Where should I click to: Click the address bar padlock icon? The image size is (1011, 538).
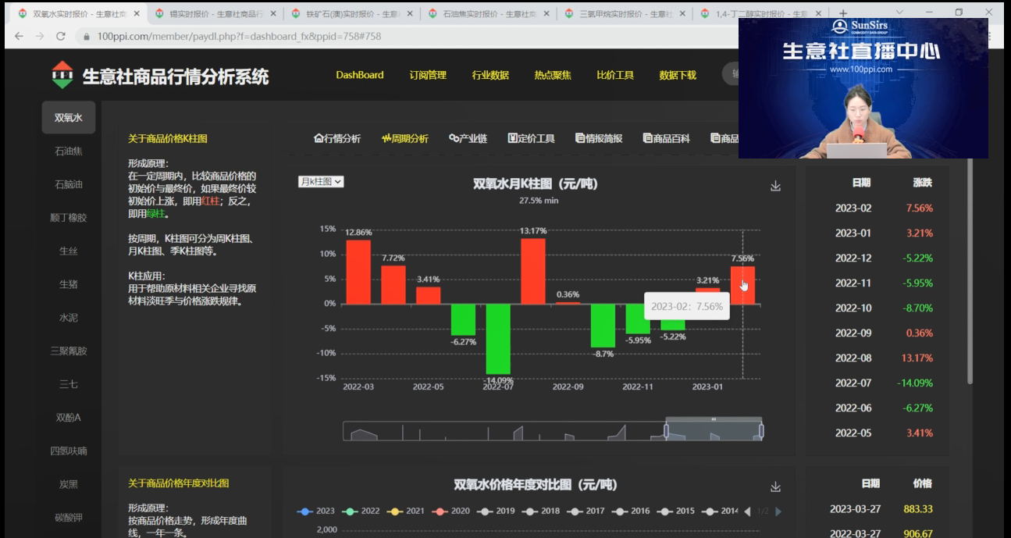pos(86,37)
